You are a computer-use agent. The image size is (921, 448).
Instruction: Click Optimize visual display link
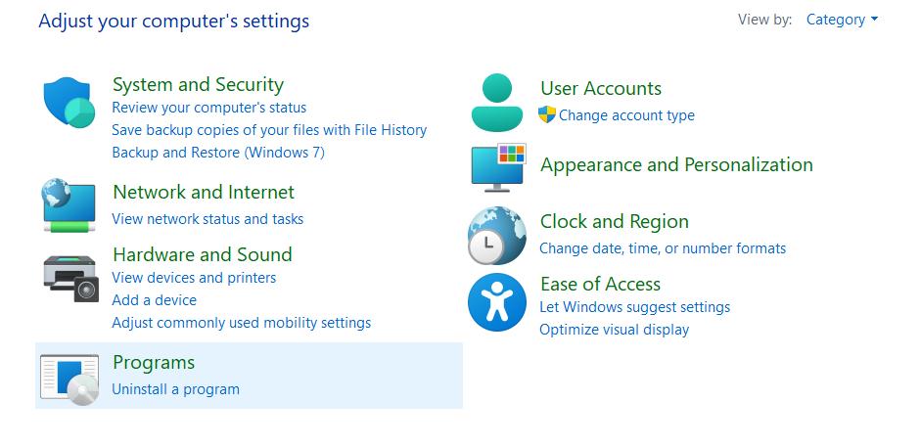(615, 330)
